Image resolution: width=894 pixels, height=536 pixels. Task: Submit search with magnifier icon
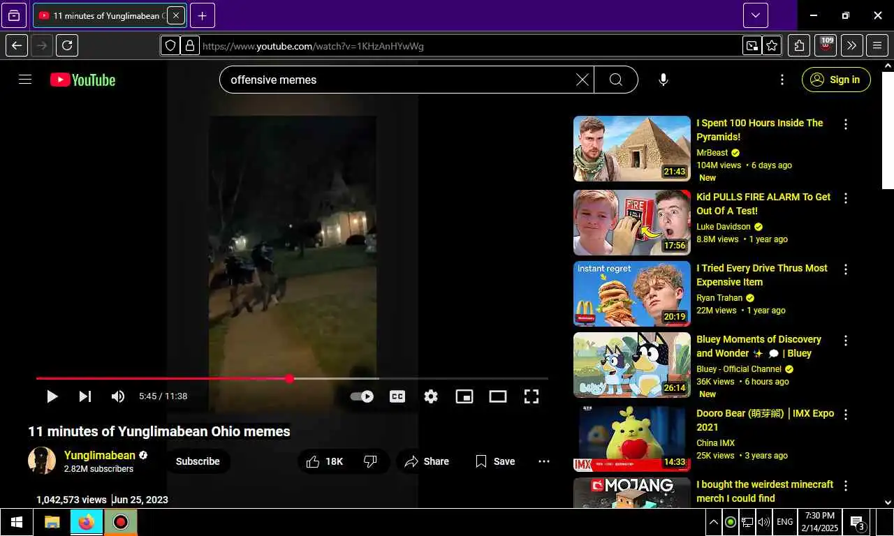click(x=615, y=80)
